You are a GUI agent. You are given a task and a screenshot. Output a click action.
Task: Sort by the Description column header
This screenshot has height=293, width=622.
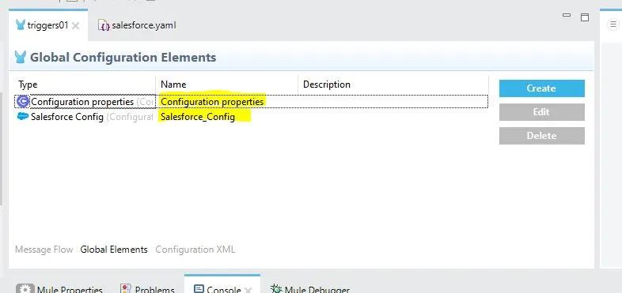coord(327,85)
